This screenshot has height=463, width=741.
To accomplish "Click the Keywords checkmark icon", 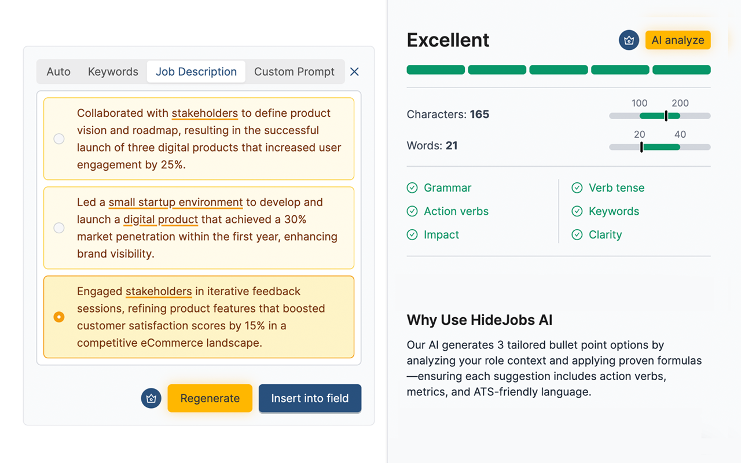I will coord(577,211).
